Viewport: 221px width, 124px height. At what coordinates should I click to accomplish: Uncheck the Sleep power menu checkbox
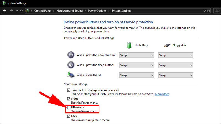click(69, 99)
